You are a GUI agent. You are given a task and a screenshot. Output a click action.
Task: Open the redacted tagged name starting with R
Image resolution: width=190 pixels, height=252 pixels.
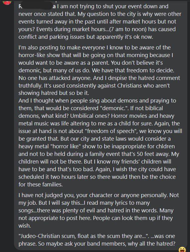point(37,6)
